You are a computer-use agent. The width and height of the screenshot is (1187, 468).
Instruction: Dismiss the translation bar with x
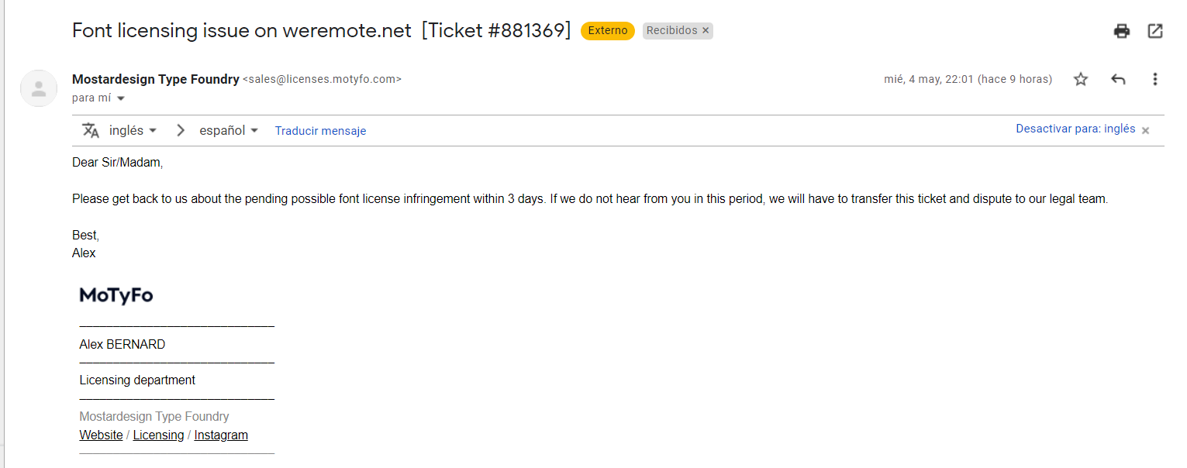[x=1146, y=130]
